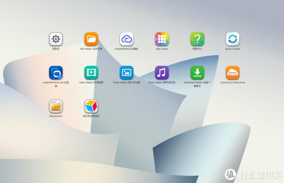Viewport: 284px width, 183px height.
Task: Open Connect to Cloud Drive orange icon
Action: click(x=232, y=72)
